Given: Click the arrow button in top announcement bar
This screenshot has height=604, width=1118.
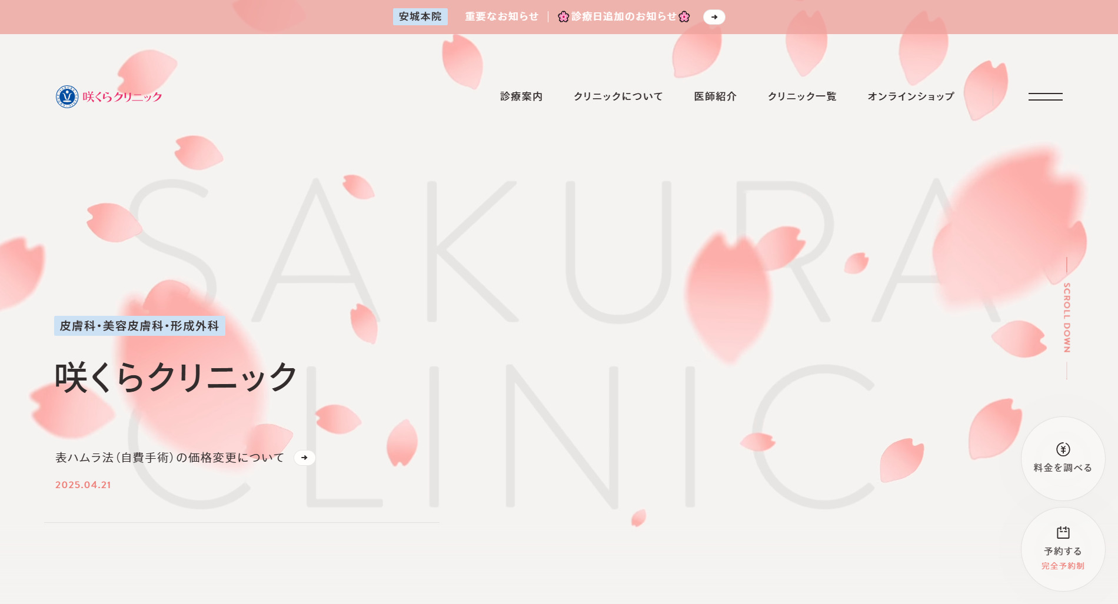Looking at the screenshot, I should coord(714,17).
